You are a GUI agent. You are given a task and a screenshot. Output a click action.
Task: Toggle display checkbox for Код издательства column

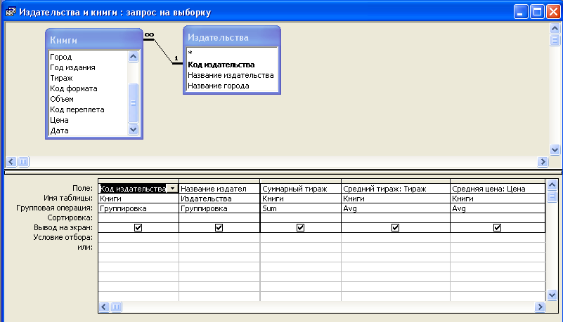[138, 227]
